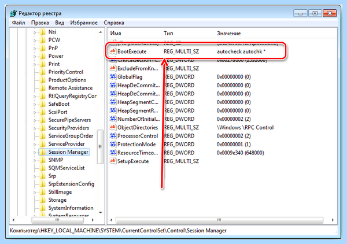The height and width of the screenshot is (244, 347).
Task: Click the NumberOfInitial... DWORD icon
Action: 113,119
